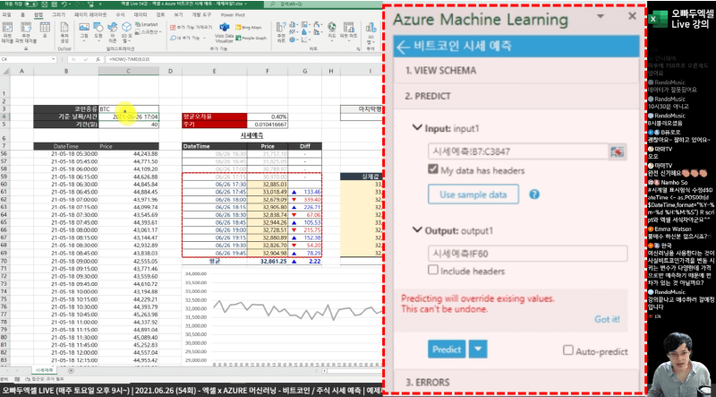Screen dimensions: 716x397
Task: Expand the 3. ERRORS section
Action: pyautogui.click(x=516, y=382)
